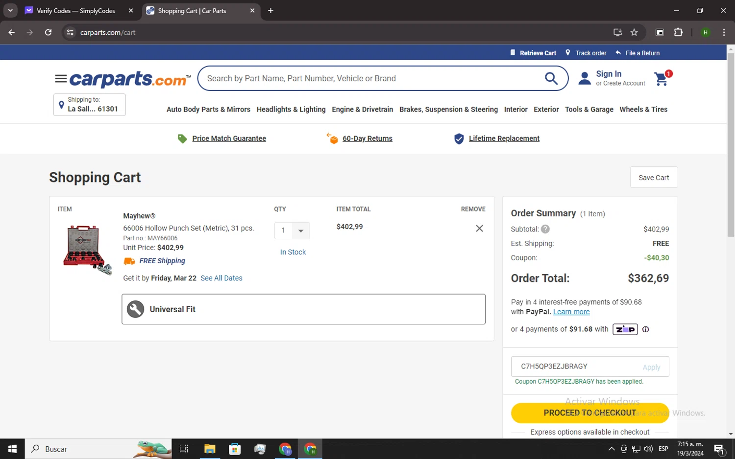Click the Mayhew punch set product thumbnail

pos(87,250)
